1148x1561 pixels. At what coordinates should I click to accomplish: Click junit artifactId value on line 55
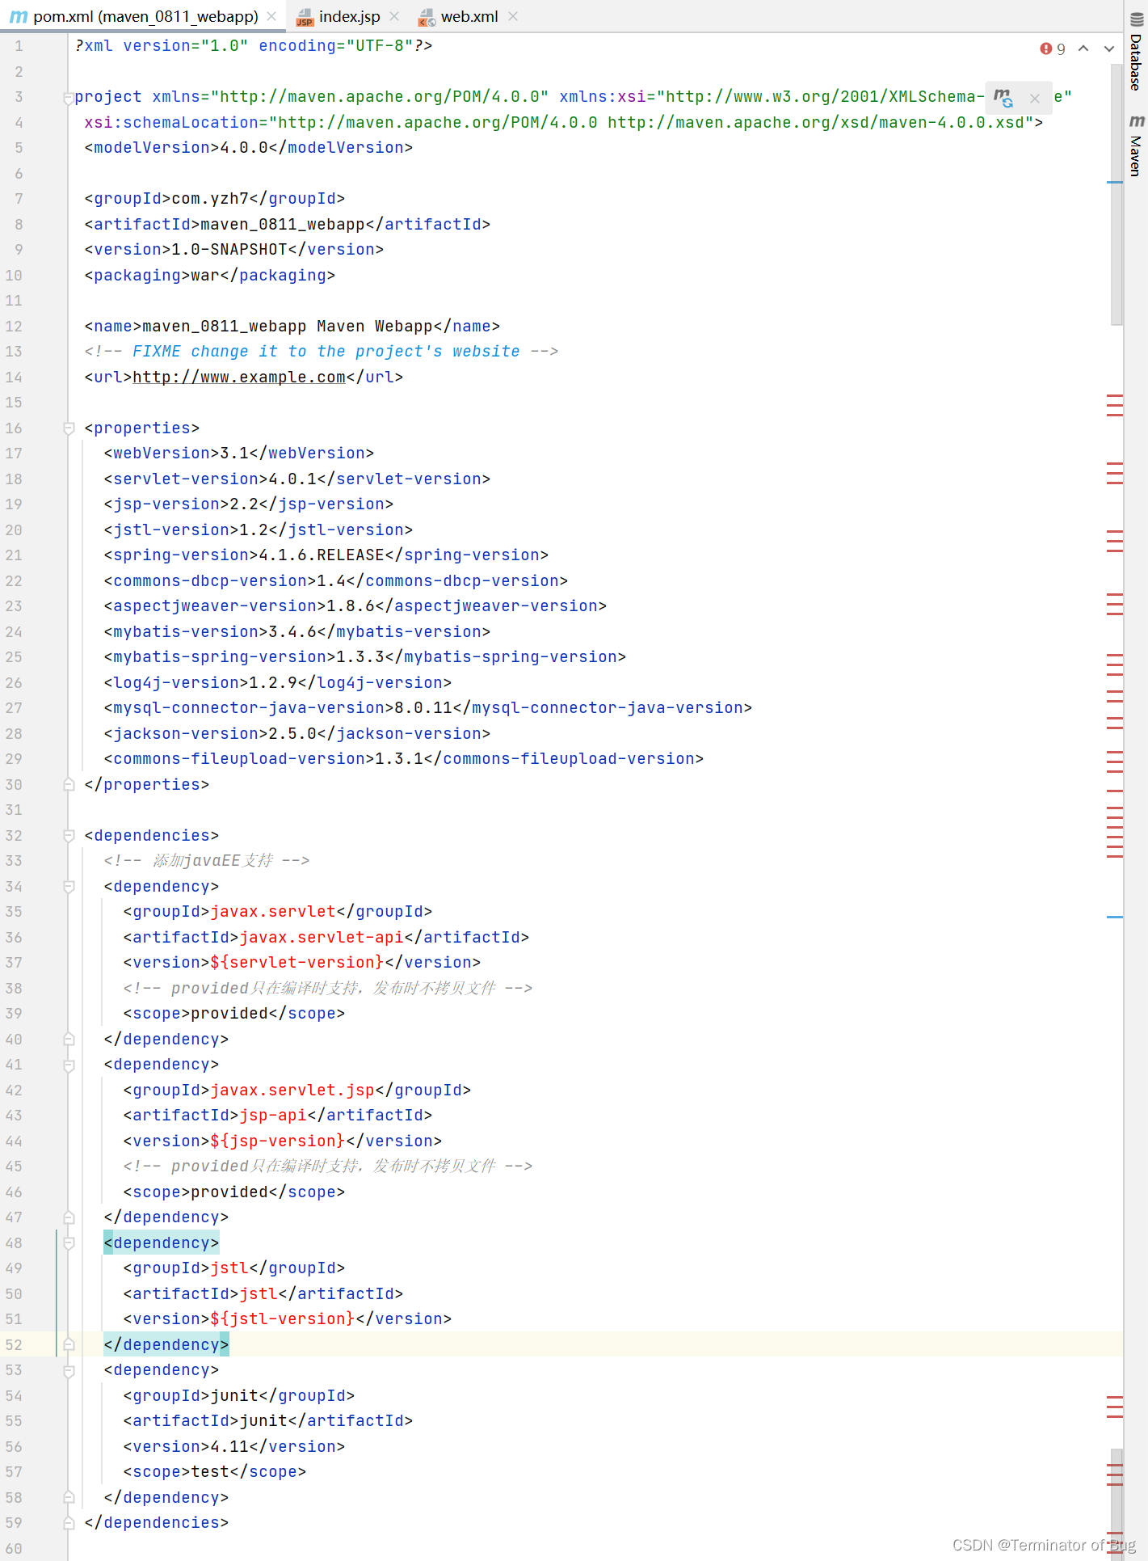pyautogui.click(x=263, y=1421)
